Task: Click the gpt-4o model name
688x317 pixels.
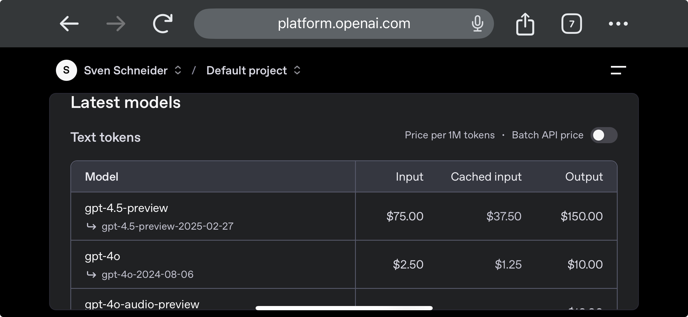Action: [103, 256]
